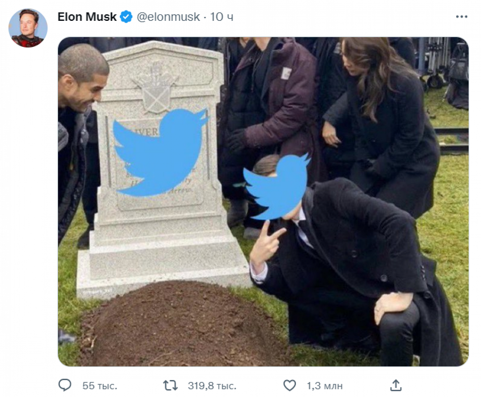Image resolution: width=481 pixels, height=397 pixels.
Task: Open the reply icon under the tweet
Action: (x=65, y=385)
